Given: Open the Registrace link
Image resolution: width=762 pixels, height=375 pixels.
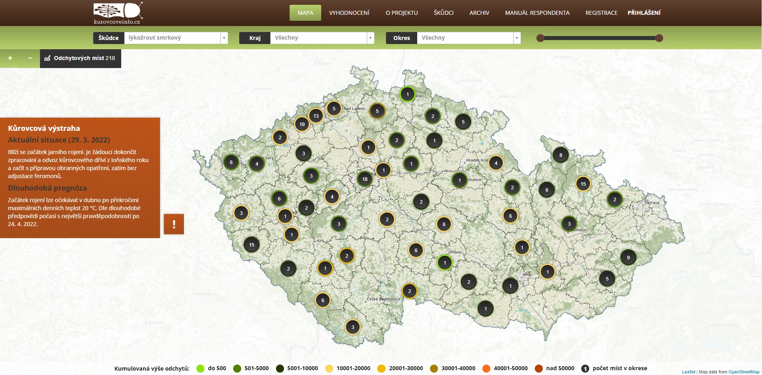Looking at the screenshot, I should point(601,13).
